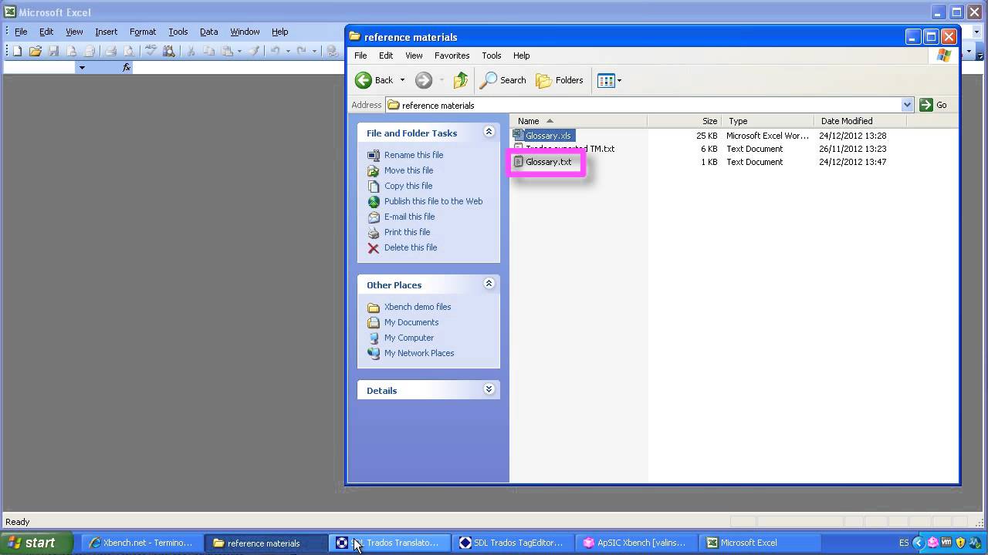Image resolution: width=988 pixels, height=555 pixels.
Task: Select the Glossary.xls file
Action: point(543,136)
